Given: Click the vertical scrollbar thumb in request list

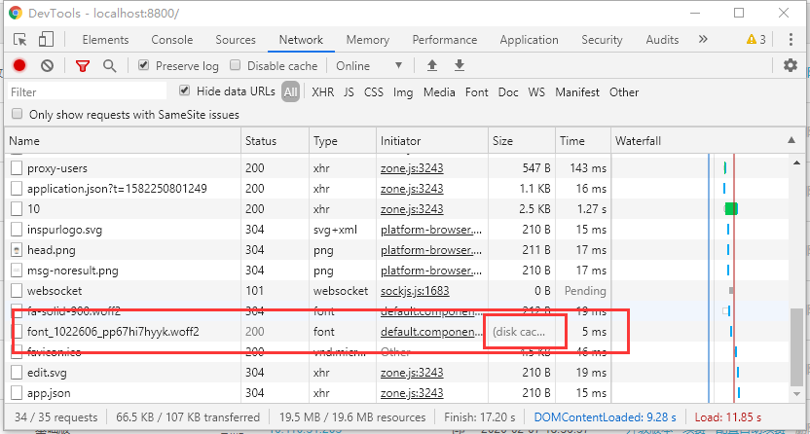Looking at the screenshot, I should click(x=796, y=346).
